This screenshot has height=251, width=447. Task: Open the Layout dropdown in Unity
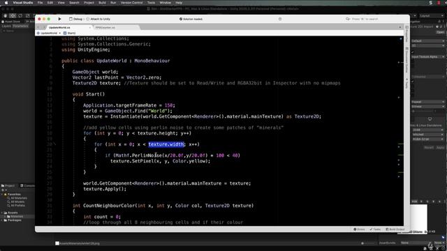point(431,15)
